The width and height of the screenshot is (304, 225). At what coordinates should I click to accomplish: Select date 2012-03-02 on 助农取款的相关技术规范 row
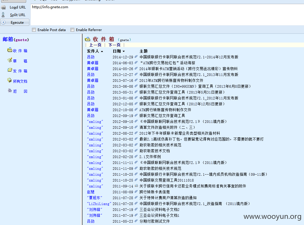(x=123, y=145)
